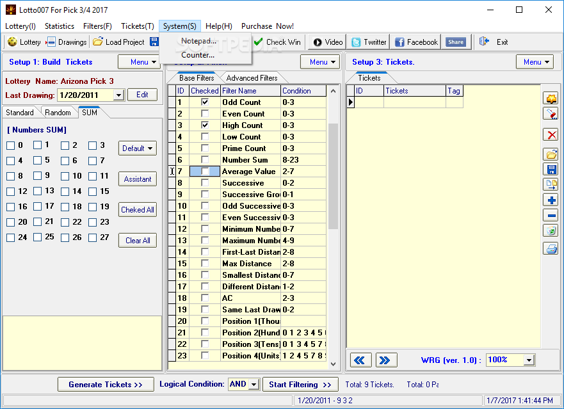The height and width of the screenshot is (409, 564).
Task: Open the Default dropdown button
Action: (x=138, y=148)
